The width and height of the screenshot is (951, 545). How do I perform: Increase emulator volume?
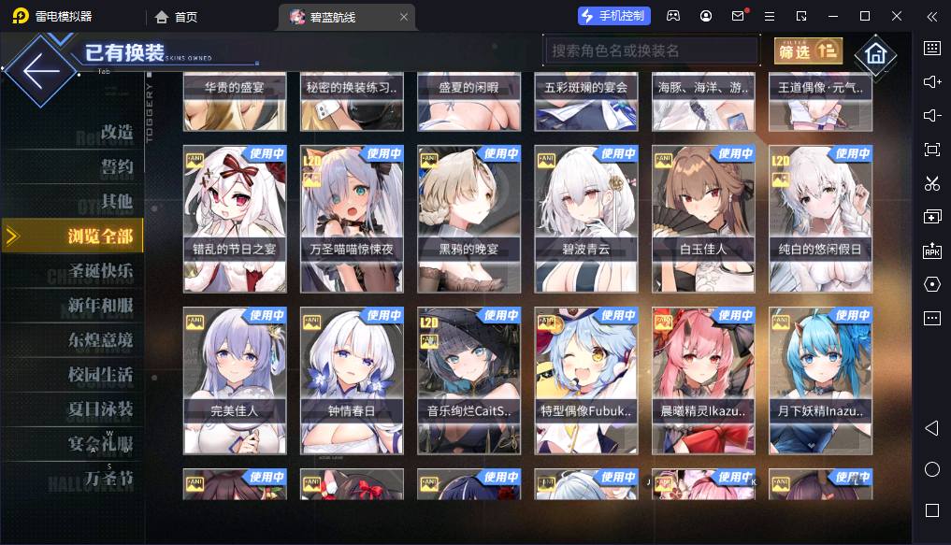click(x=932, y=82)
